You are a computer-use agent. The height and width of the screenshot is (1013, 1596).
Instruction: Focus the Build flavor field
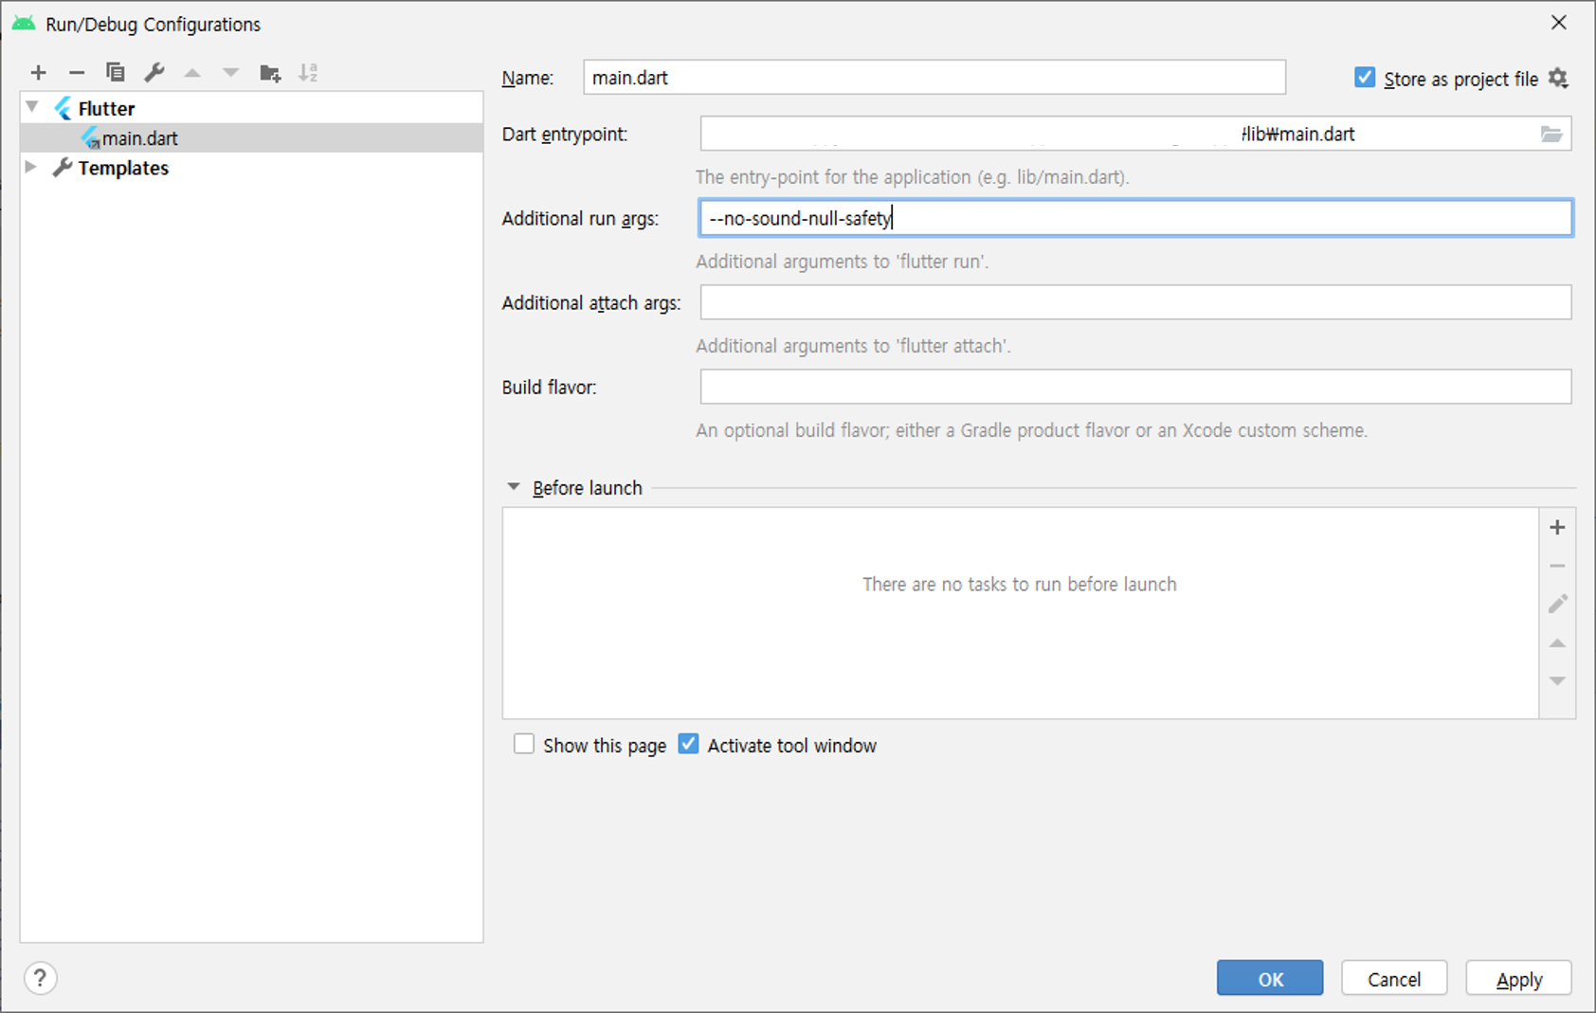(x=1135, y=387)
